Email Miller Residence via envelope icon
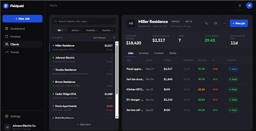256x131 pixels. (x=215, y=23)
